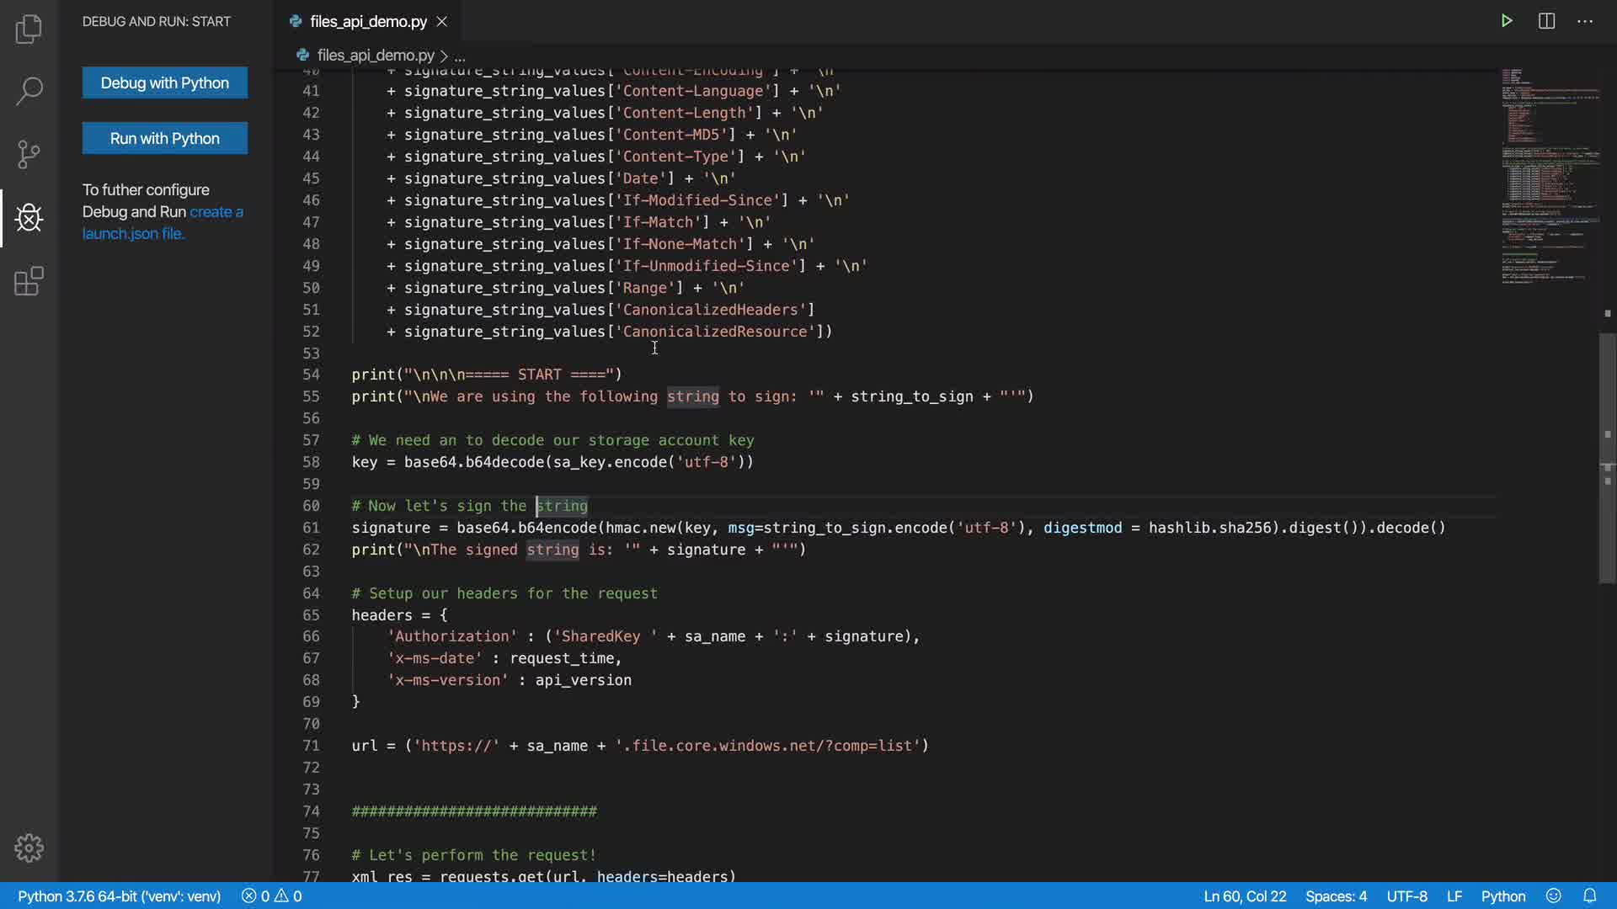Click the vertical scrollbar thumb in the editor

click(1607, 459)
